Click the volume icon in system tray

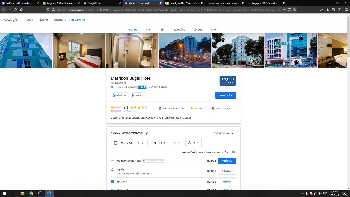coord(320,193)
